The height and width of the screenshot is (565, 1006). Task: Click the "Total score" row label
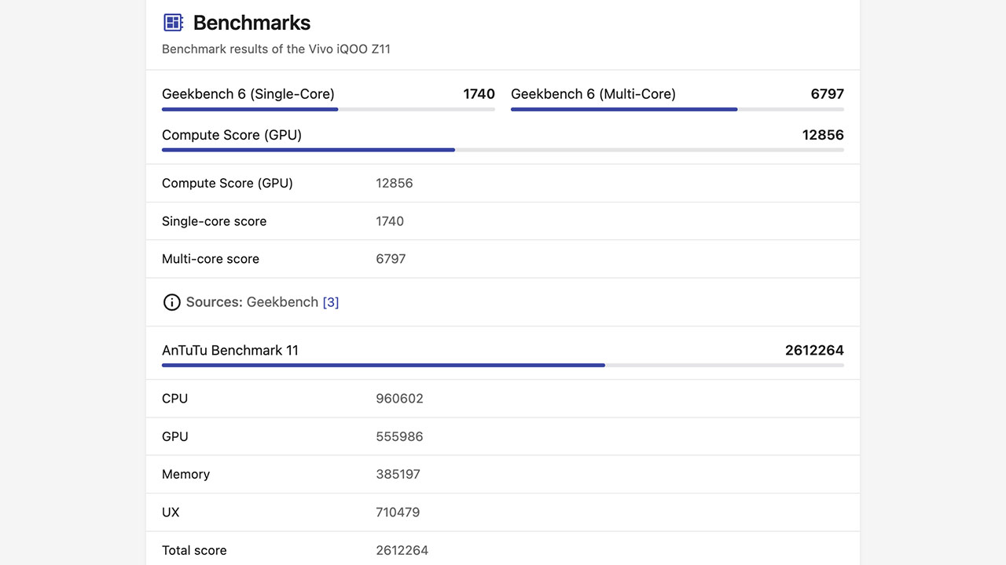click(x=194, y=550)
